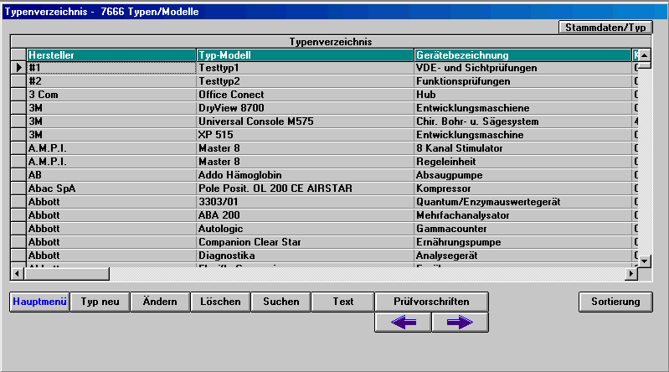Select the #1 manufacturer cell

click(x=111, y=68)
